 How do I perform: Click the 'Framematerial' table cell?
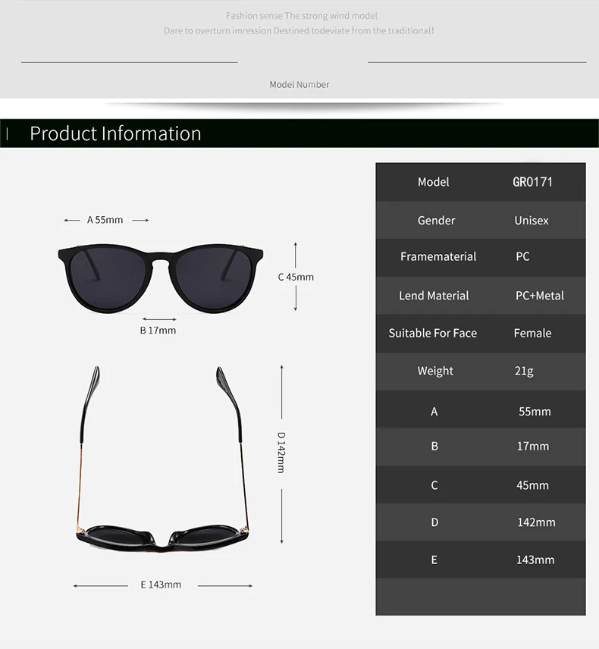point(438,256)
